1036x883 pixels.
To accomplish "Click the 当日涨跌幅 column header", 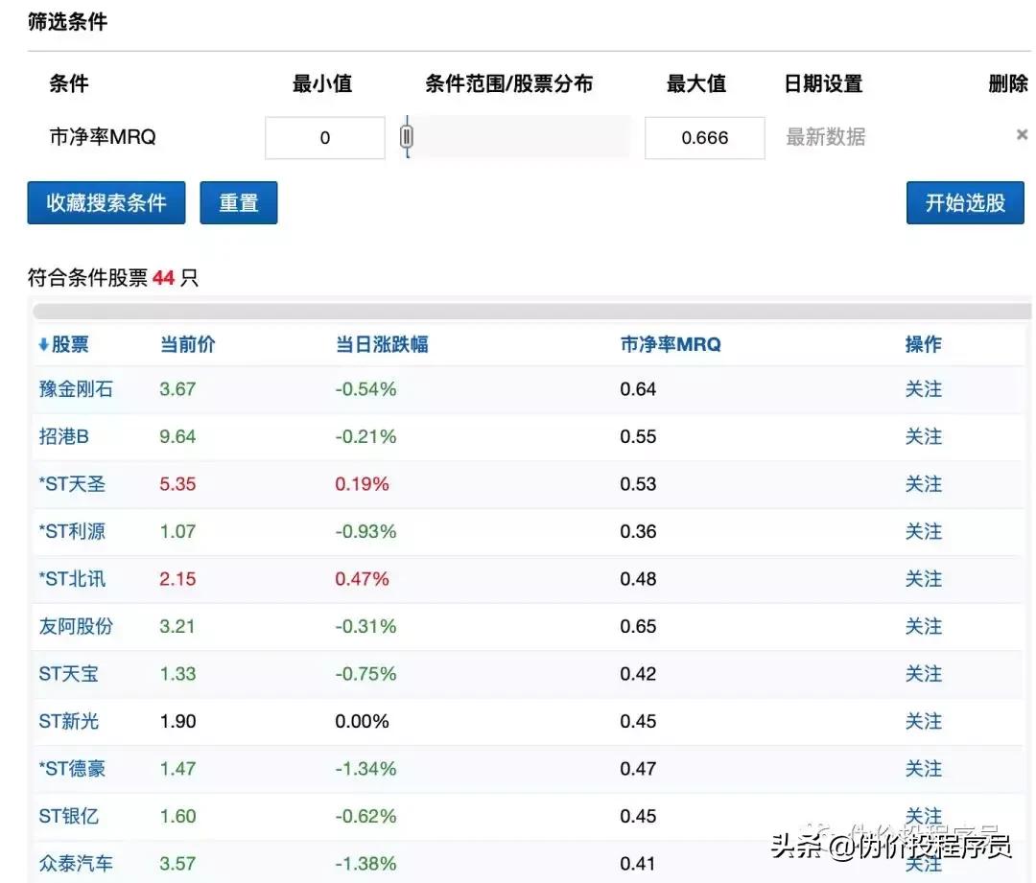I will coord(380,343).
